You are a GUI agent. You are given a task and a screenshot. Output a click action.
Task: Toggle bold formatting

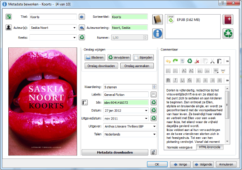tap(168, 80)
